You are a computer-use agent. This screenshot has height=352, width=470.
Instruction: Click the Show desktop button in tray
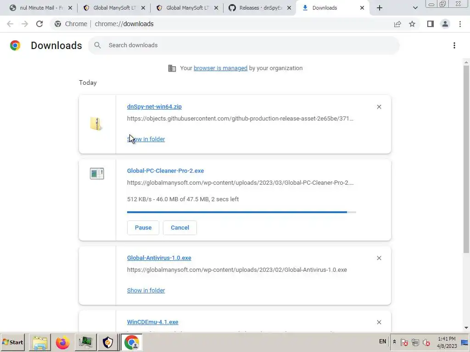coord(465,342)
